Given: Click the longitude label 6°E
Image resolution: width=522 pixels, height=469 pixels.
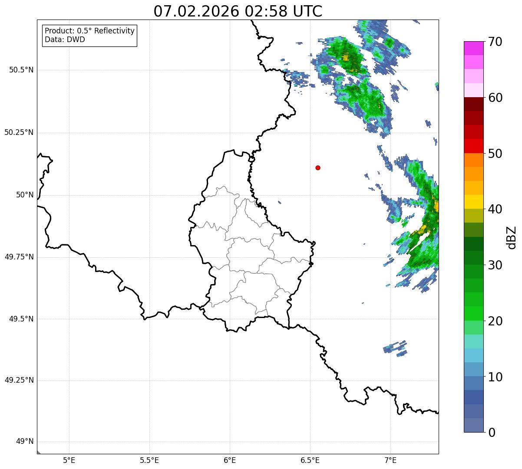Looking at the screenshot, I should 230,460.
